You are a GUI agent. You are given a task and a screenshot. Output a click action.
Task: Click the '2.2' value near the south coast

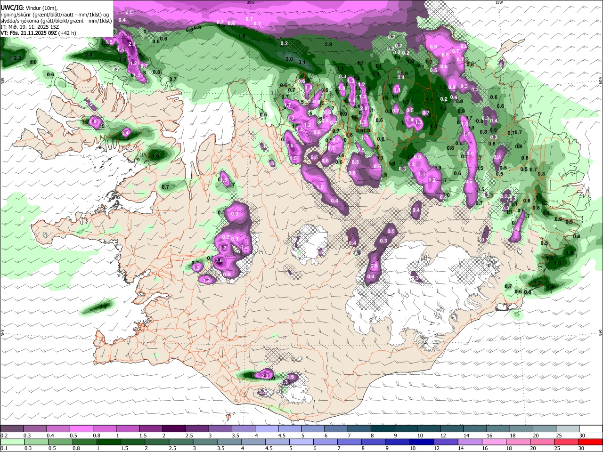264,376
